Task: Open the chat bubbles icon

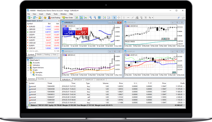Action: (183, 18)
